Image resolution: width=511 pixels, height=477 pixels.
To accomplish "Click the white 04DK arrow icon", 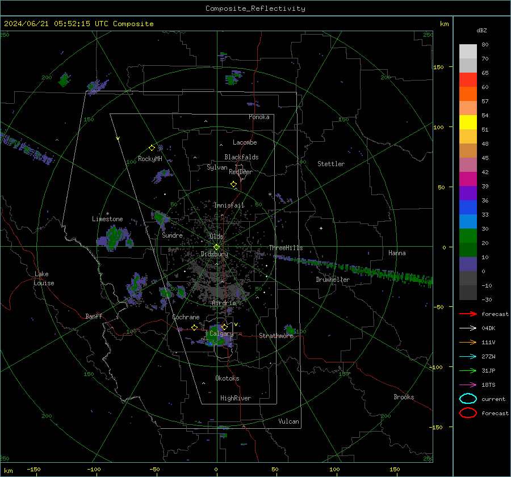I will click(x=468, y=328).
